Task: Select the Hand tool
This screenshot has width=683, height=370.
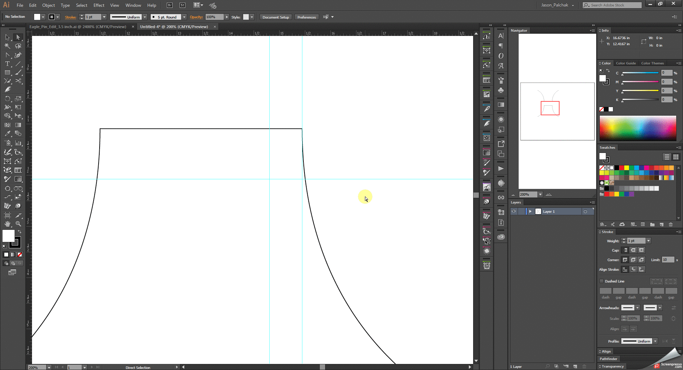Action: (7, 224)
